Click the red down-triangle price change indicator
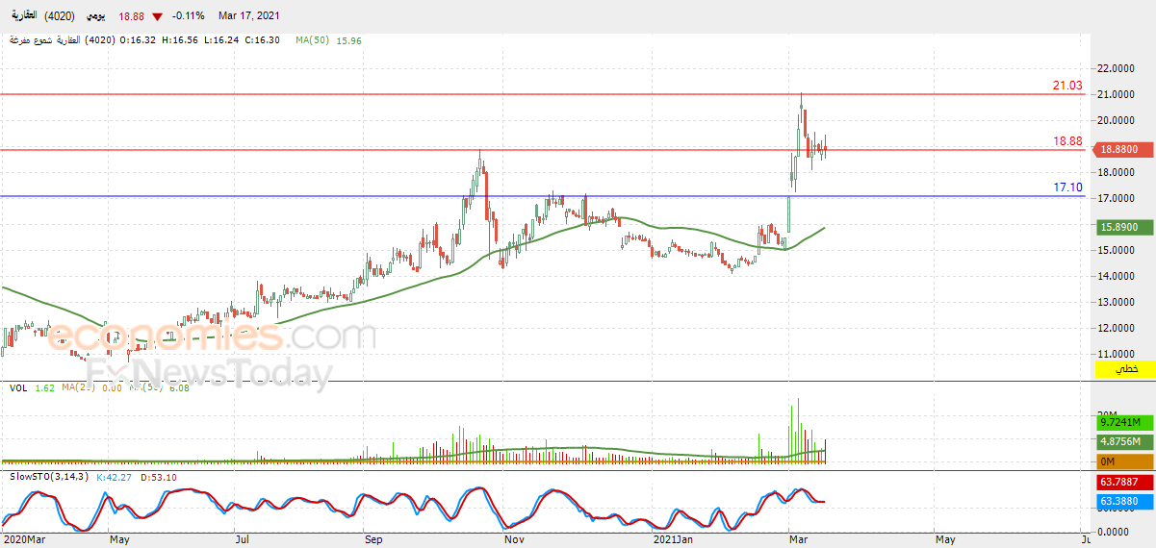This screenshot has width=1156, height=548. (157, 16)
